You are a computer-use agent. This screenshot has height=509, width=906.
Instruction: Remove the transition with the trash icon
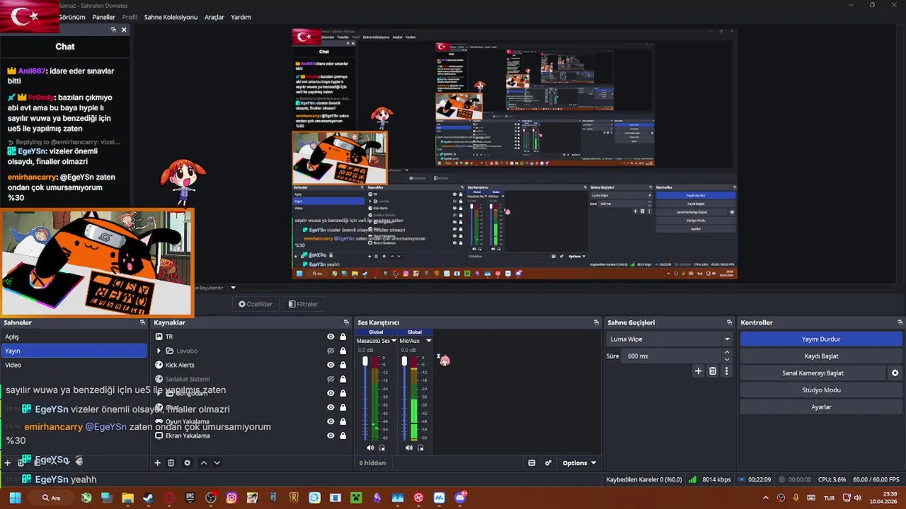point(713,371)
